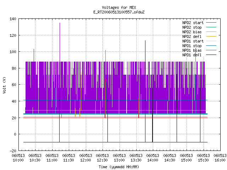The width and height of the screenshot is (227, 170).
Task: Click the tallest purple spike near 135 V
Action: point(60,42)
